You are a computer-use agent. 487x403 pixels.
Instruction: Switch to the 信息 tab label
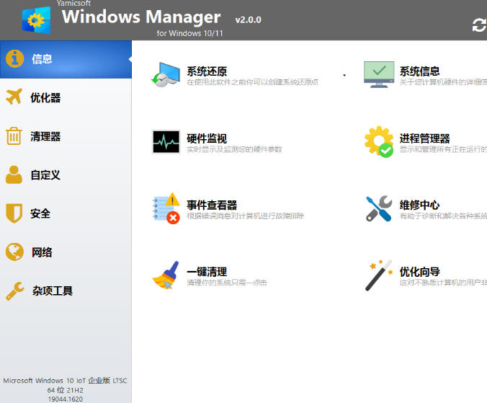click(42, 58)
